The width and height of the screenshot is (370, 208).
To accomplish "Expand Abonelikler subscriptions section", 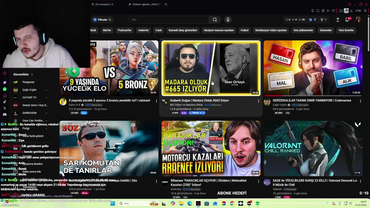I will tap(23, 75).
